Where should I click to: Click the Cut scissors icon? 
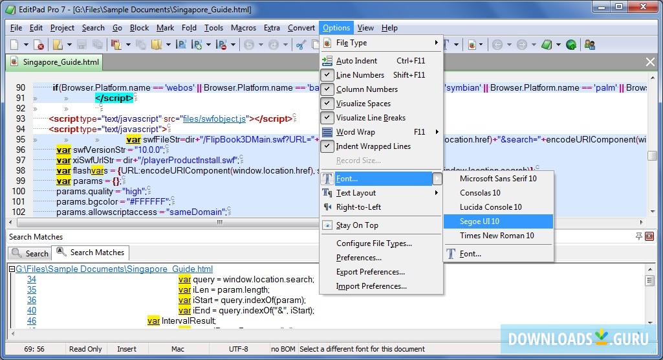(301, 45)
